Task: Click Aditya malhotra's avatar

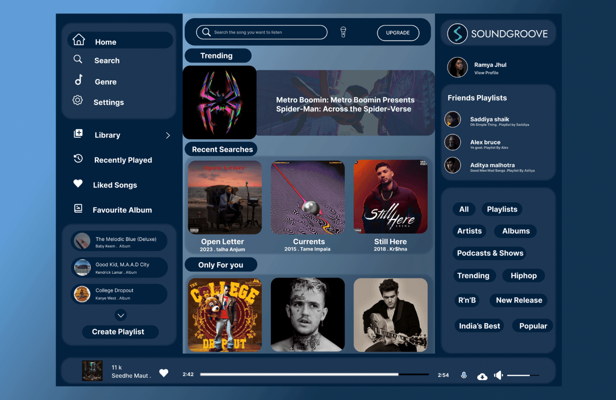Action: [x=453, y=165]
